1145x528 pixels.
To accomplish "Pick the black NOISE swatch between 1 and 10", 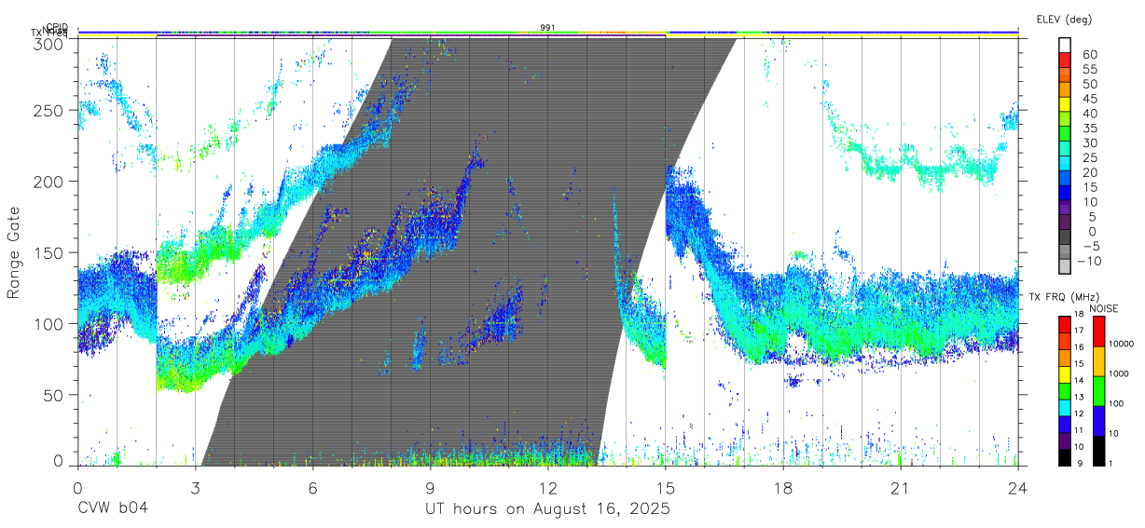I will (x=1097, y=450).
